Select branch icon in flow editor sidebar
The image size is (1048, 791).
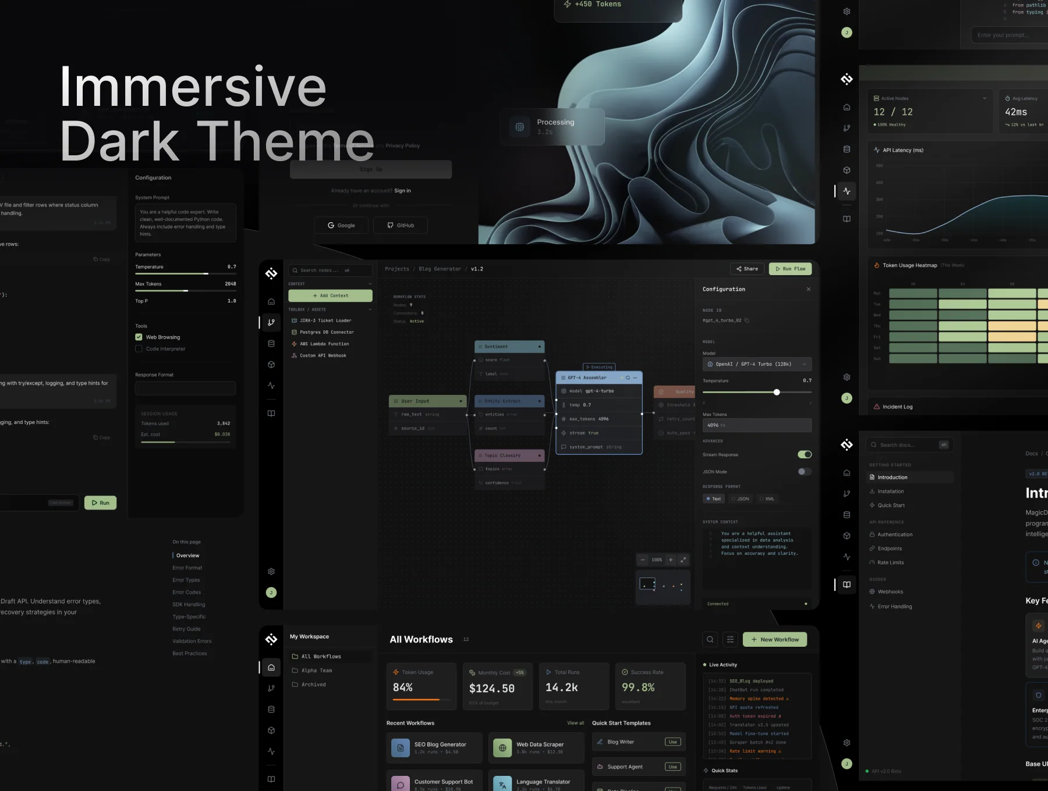pyautogui.click(x=271, y=323)
